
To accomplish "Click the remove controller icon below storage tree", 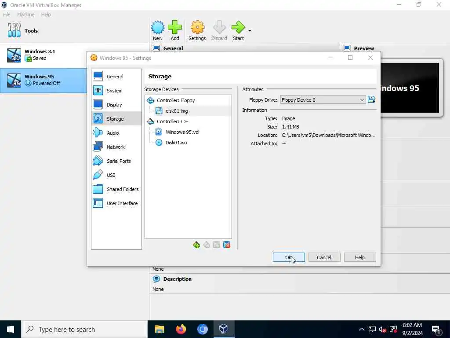I will pyautogui.click(x=207, y=245).
